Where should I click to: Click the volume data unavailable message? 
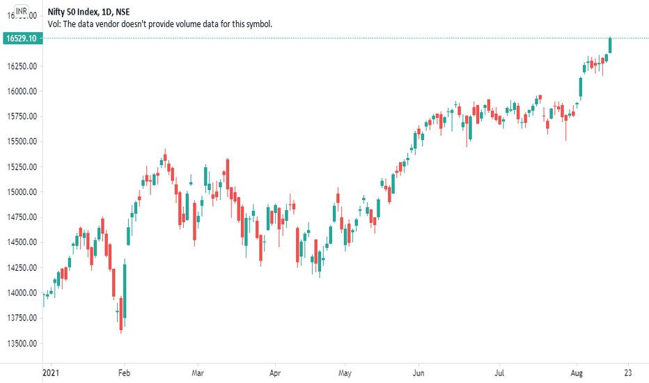[x=159, y=24]
